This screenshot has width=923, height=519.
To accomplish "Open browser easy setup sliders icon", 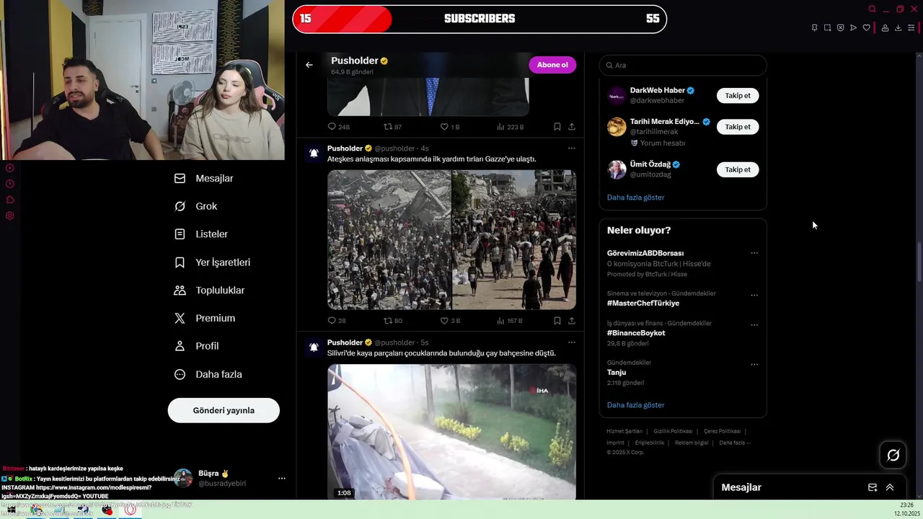I will tap(911, 28).
